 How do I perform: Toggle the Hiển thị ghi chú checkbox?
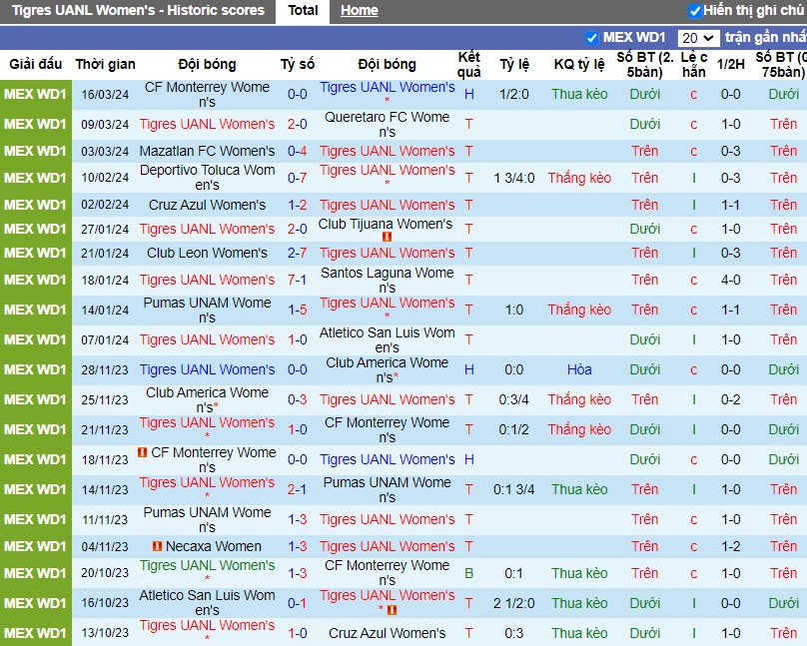[695, 11]
